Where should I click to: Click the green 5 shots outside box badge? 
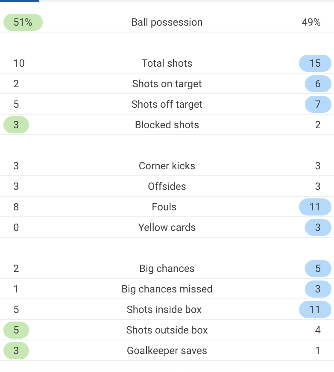(x=16, y=330)
